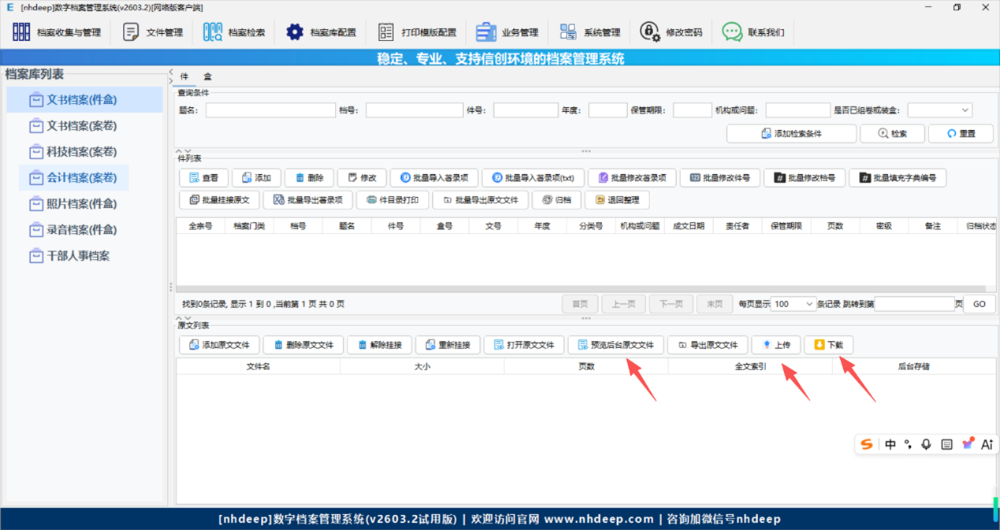Open the 档案检索 toolbar icon
1000x530 pixels.
[x=233, y=32]
